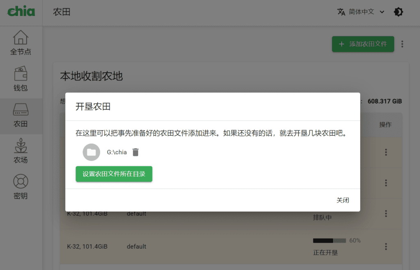Click the 添加农田文件 button
This screenshot has height=270, width=420.
pyautogui.click(x=363, y=44)
